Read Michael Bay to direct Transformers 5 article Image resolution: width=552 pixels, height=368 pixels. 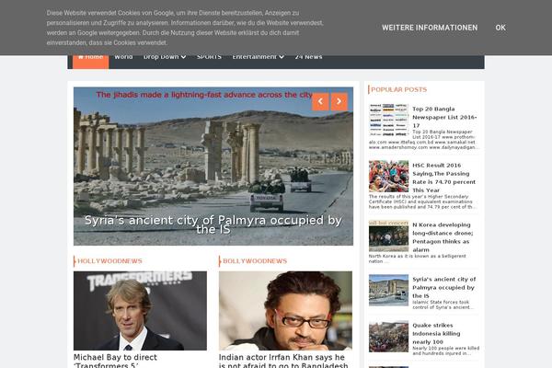tap(116, 361)
